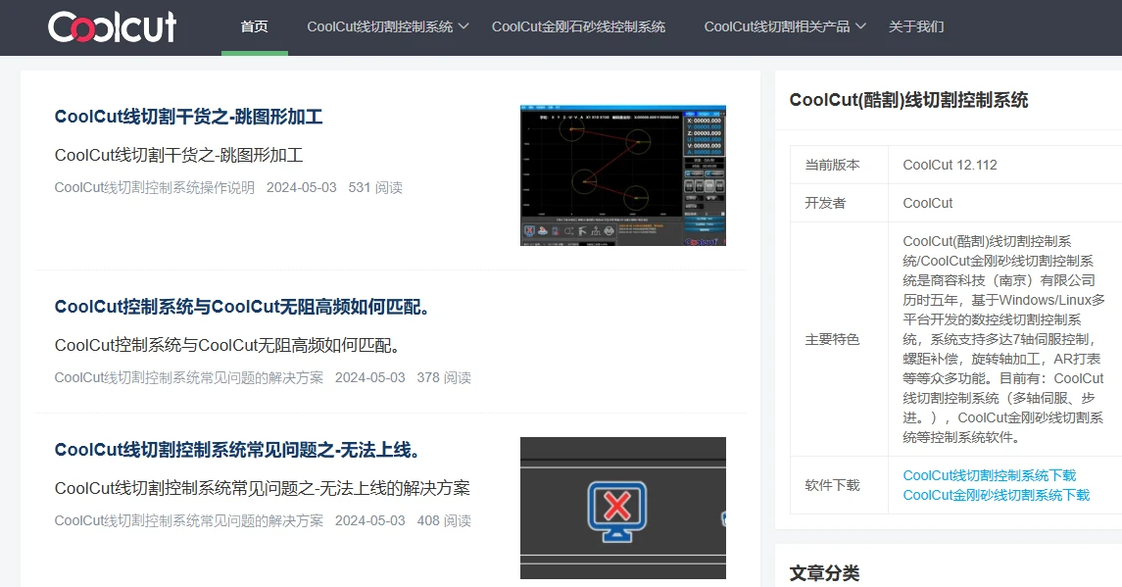Go to the 关于我们 page

[915, 26]
